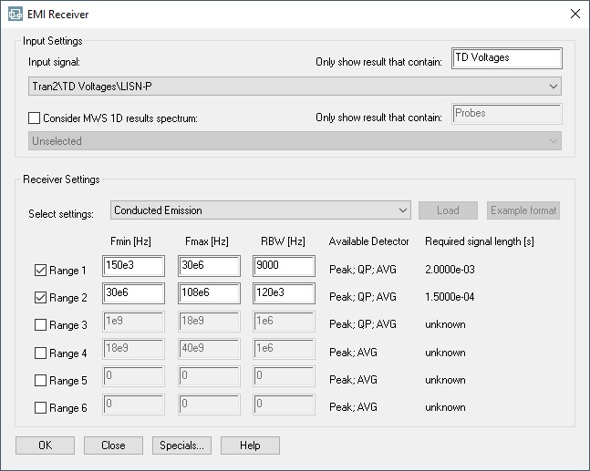Select the Range 2 Fmax field
Screen dimensions: 590x471
point(209,294)
